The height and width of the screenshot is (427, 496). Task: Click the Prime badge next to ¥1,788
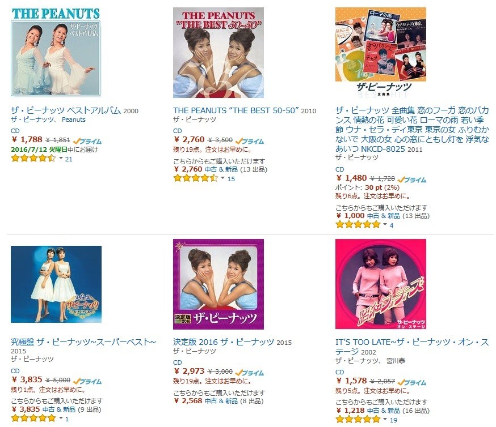point(87,141)
